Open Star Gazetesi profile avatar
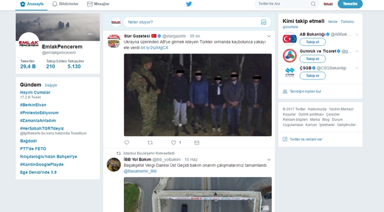 [114, 41]
